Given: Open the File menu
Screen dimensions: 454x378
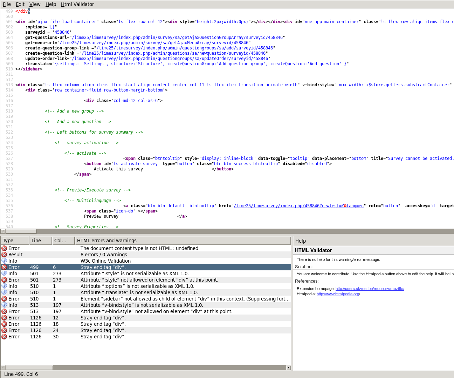Looking at the screenshot, I should [7, 4].
